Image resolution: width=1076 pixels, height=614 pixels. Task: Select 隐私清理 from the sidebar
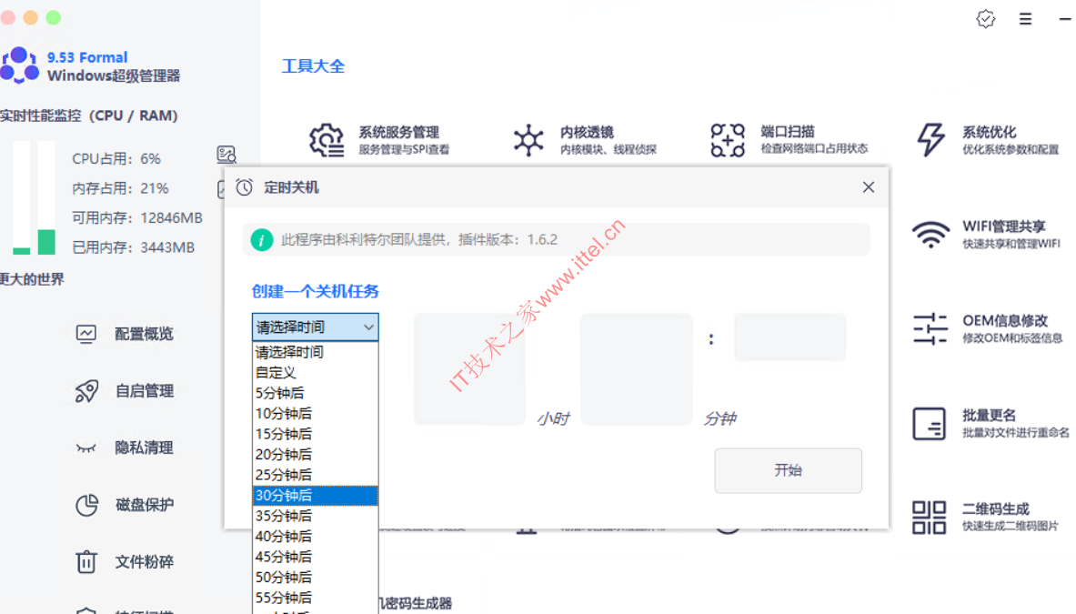(143, 448)
